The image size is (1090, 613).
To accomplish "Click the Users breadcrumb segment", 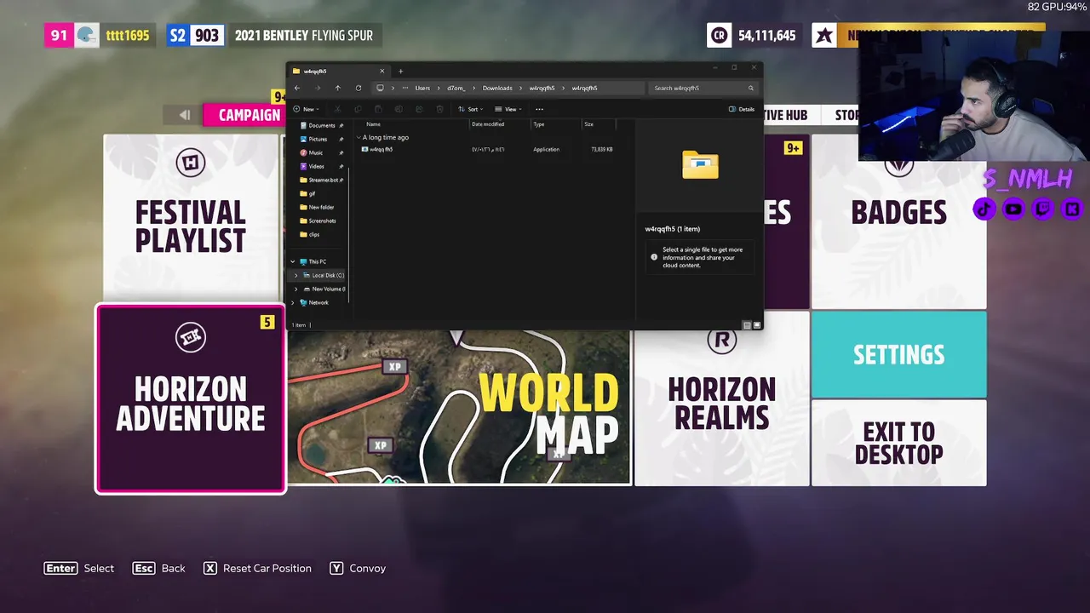I will [x=422, y=88].
